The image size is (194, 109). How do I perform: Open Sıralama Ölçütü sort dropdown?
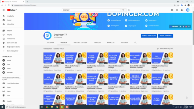point(165,49)
